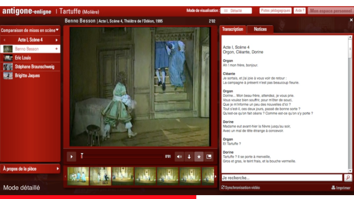Select the Transcription tab

click(232, 29)
